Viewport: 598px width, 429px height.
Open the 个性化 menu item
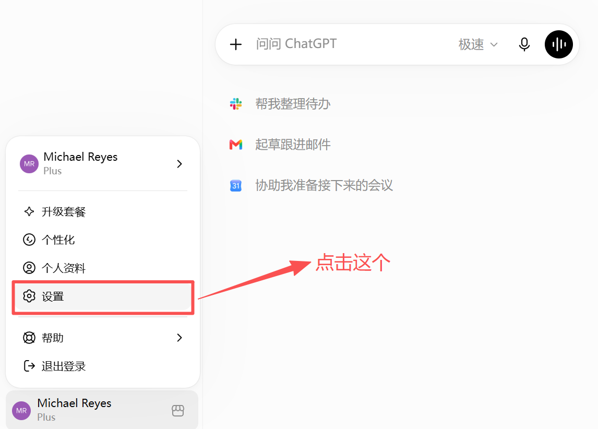103,240
